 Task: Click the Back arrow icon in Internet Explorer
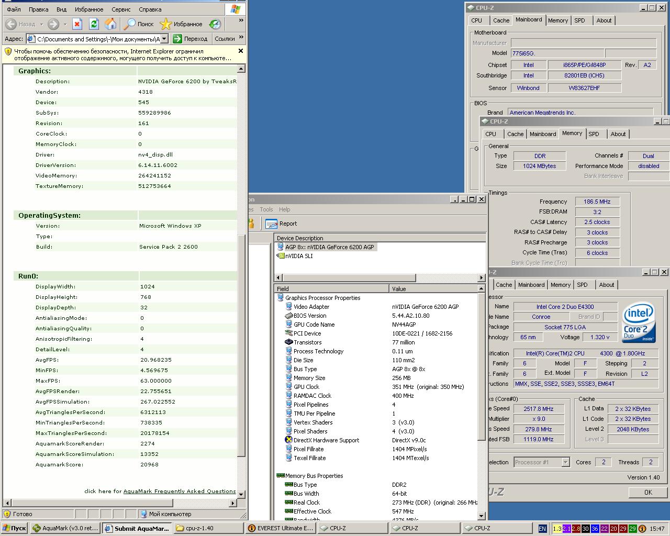[11, 24]
